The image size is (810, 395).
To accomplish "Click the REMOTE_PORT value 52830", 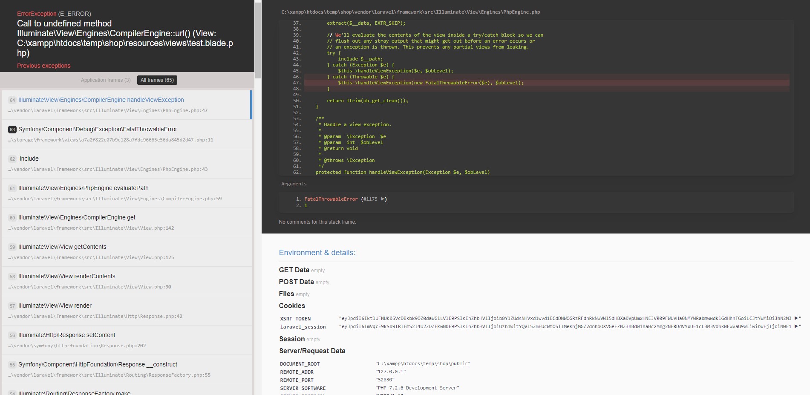I will point(385,380).
